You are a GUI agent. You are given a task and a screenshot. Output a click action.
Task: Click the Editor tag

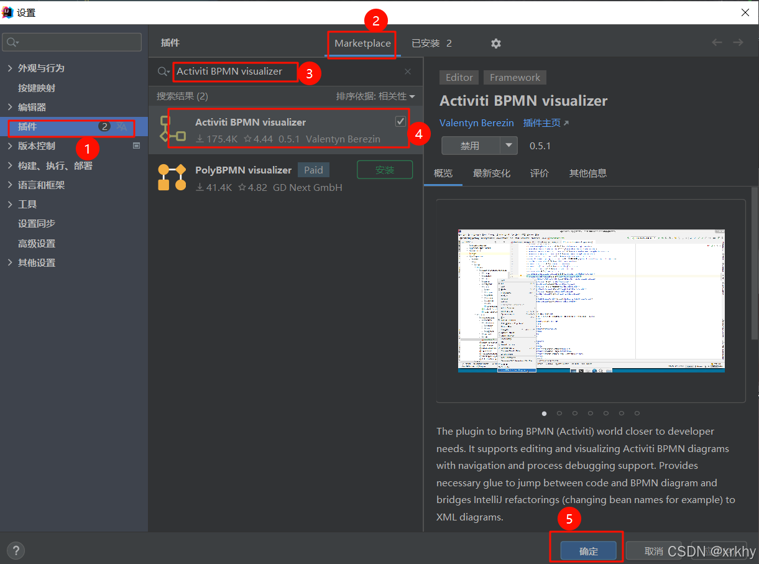[459, 78]
